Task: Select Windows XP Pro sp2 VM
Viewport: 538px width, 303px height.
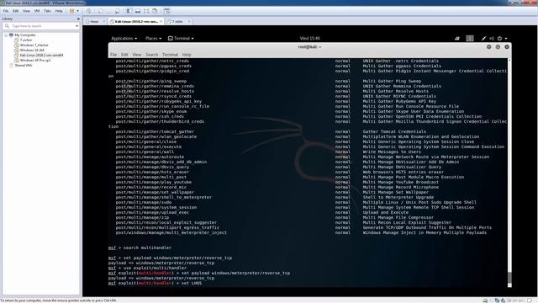Action: 35,60
